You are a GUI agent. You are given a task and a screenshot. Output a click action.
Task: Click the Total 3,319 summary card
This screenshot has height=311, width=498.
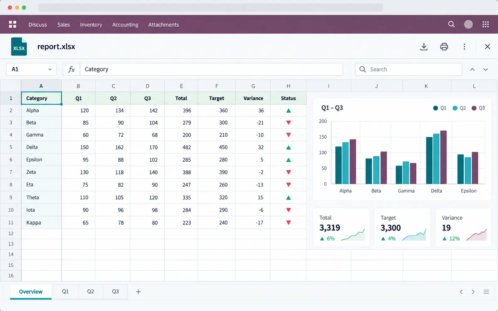pos(341,227)
